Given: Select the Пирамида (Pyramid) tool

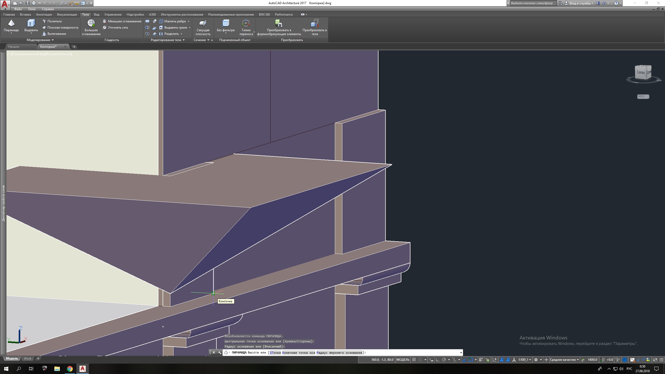Looking at the screenshot, I should pyautogui.click(x=11, y=23).
